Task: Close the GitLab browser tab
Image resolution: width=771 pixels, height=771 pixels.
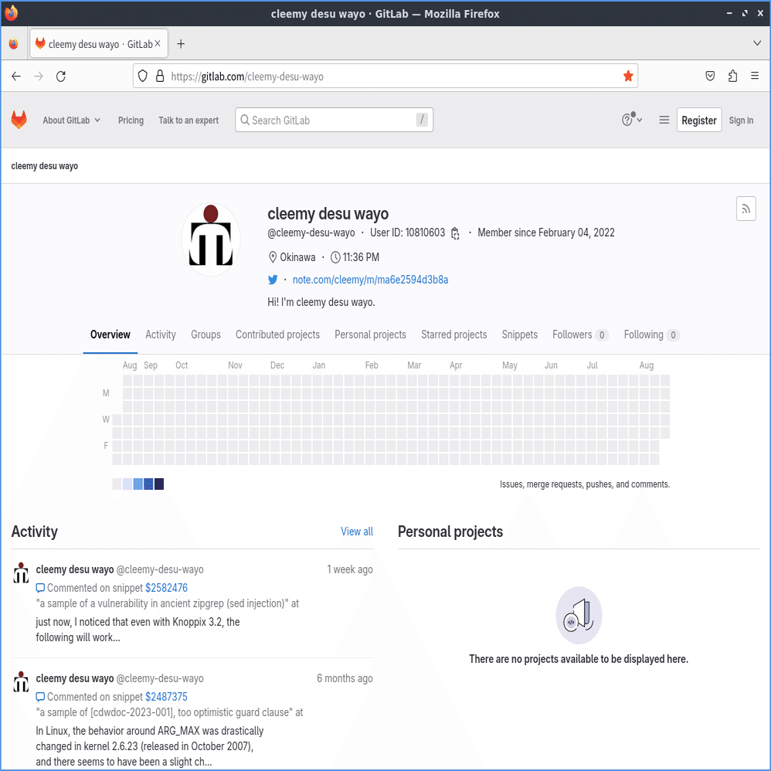Action: (x=158, y=44)
